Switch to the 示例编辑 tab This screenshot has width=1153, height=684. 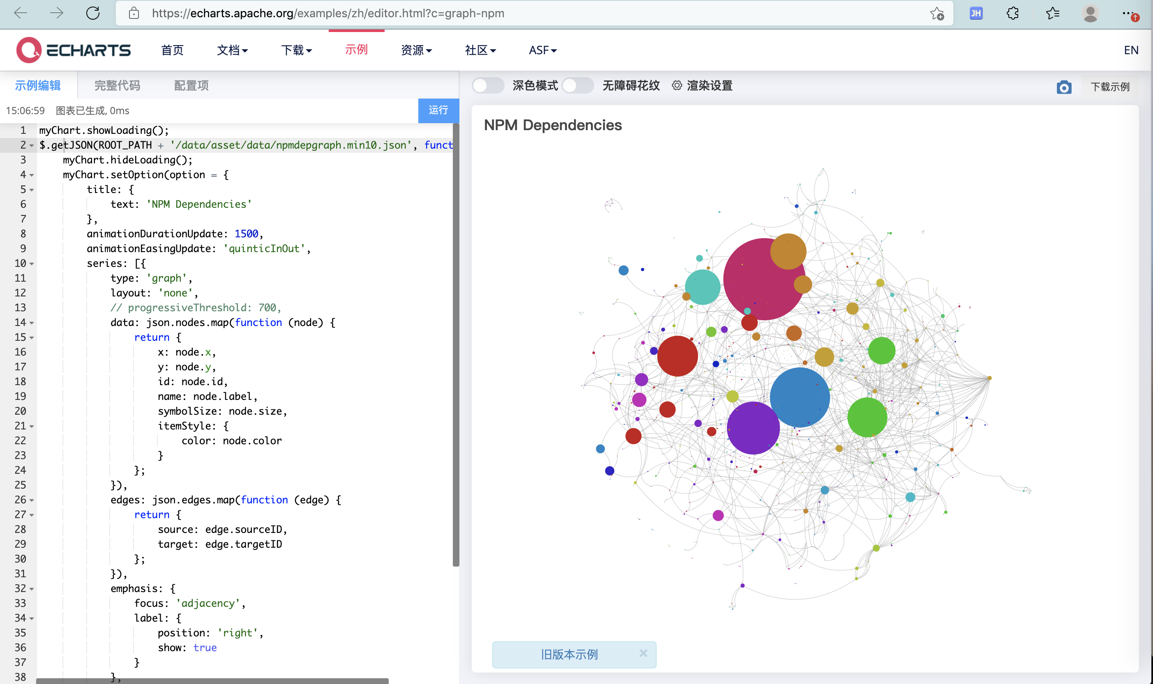38,85
